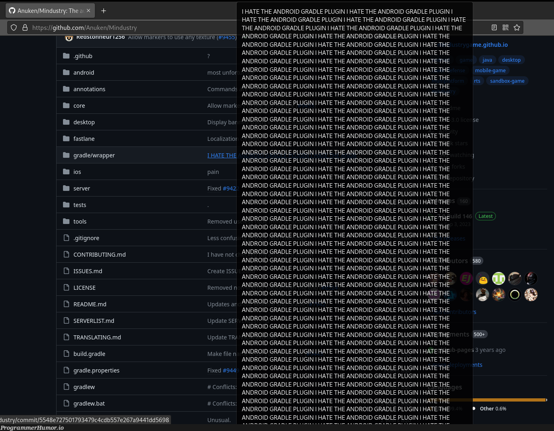Click the 'Unusual.' commit message
The image size is (554, 431).
coord(219,420)
